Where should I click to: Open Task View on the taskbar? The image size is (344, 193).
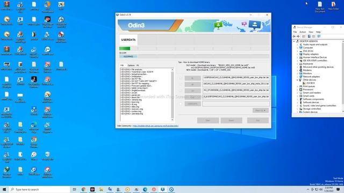pyautogui.click(x=74, y=189)
